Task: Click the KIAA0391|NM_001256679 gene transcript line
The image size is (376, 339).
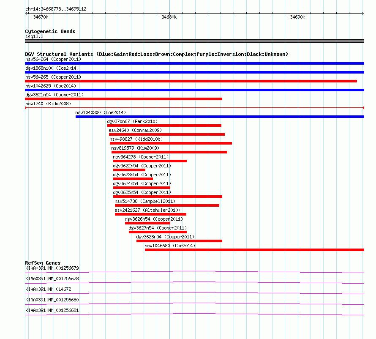Action: pyautogui.click(x=194, y=272)
